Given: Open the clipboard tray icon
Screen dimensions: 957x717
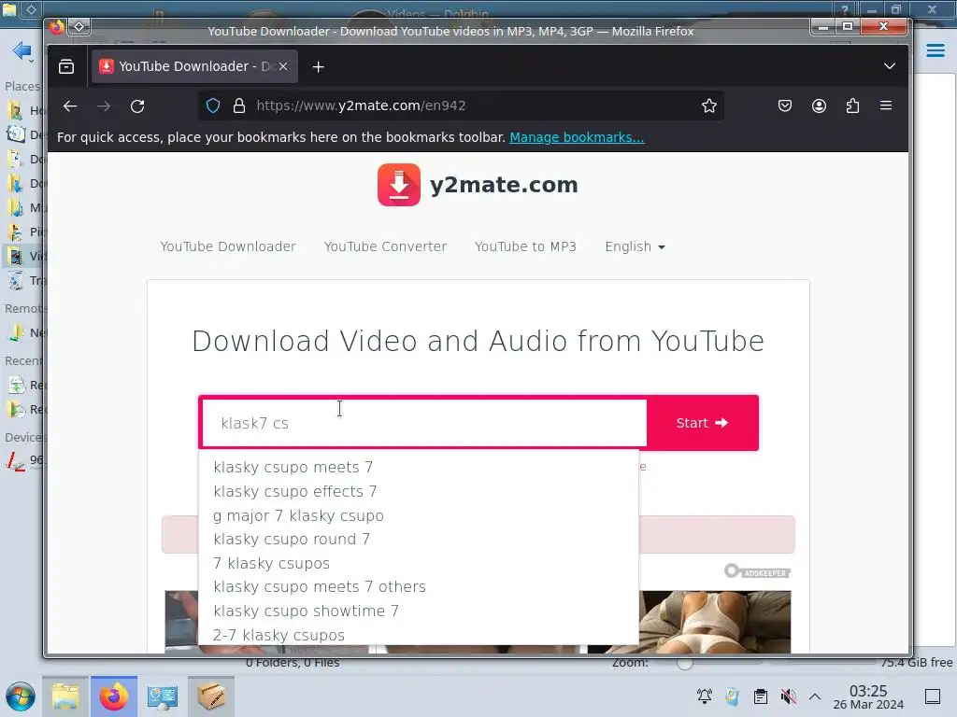Looking at the screenshot, I should [x=761, y=696].
